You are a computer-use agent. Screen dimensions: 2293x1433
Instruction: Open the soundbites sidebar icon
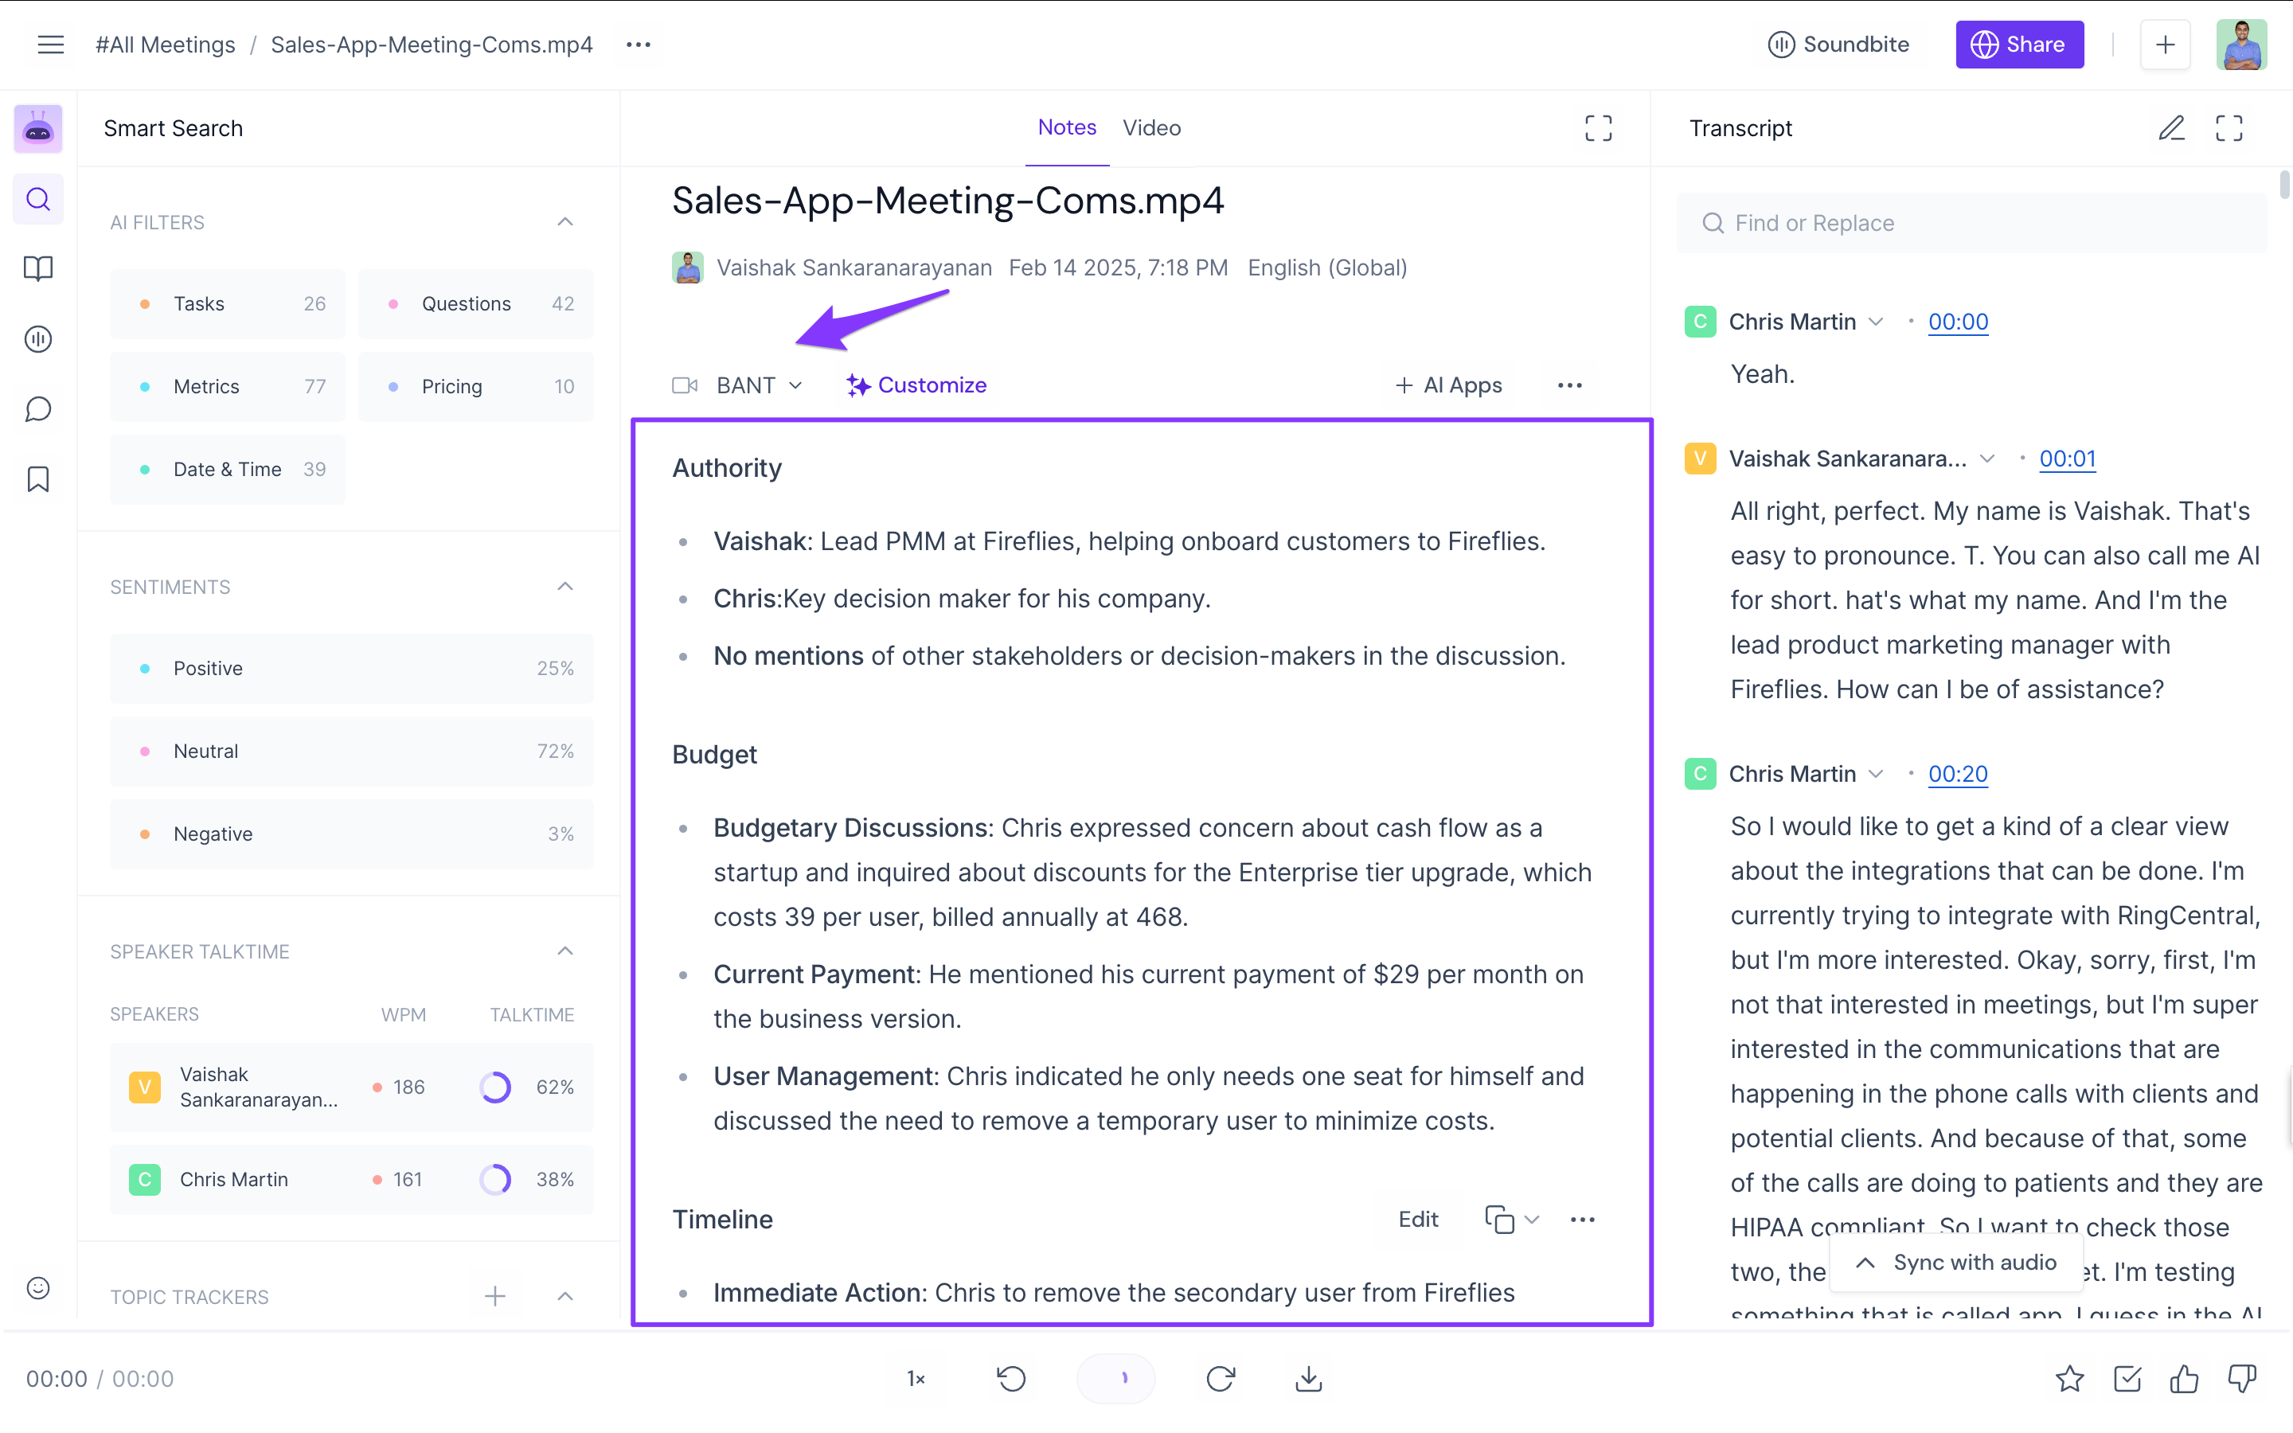tap(38, 339)
